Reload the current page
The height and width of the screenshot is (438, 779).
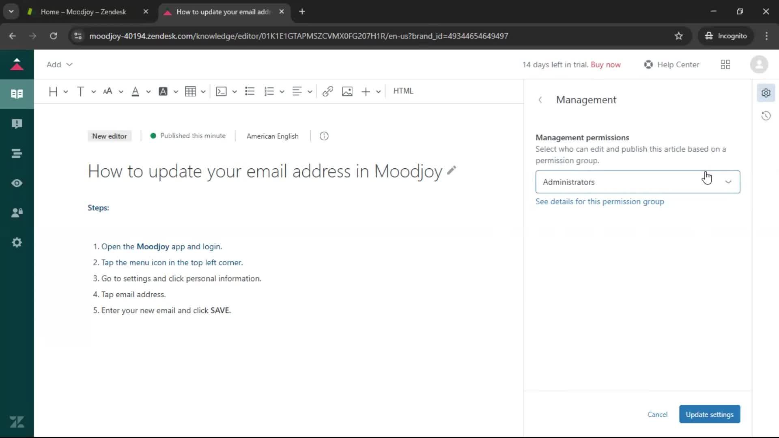(x=53, y=36)
